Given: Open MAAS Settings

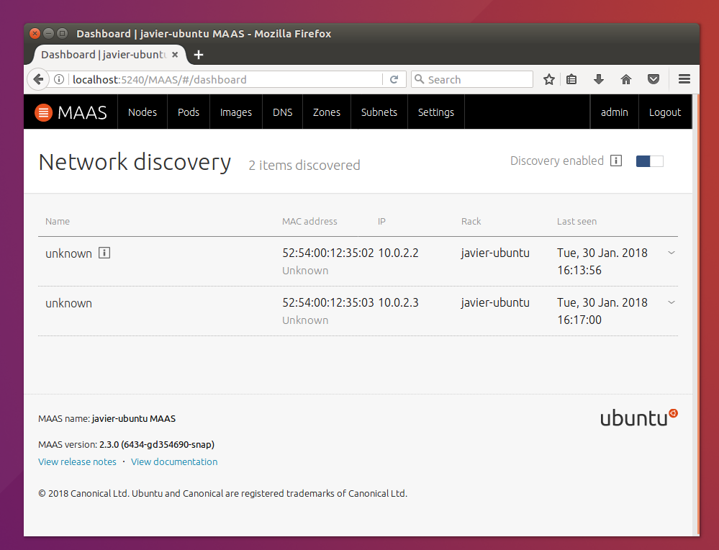Looking at the screenshot, I should [x=436, y=112].
